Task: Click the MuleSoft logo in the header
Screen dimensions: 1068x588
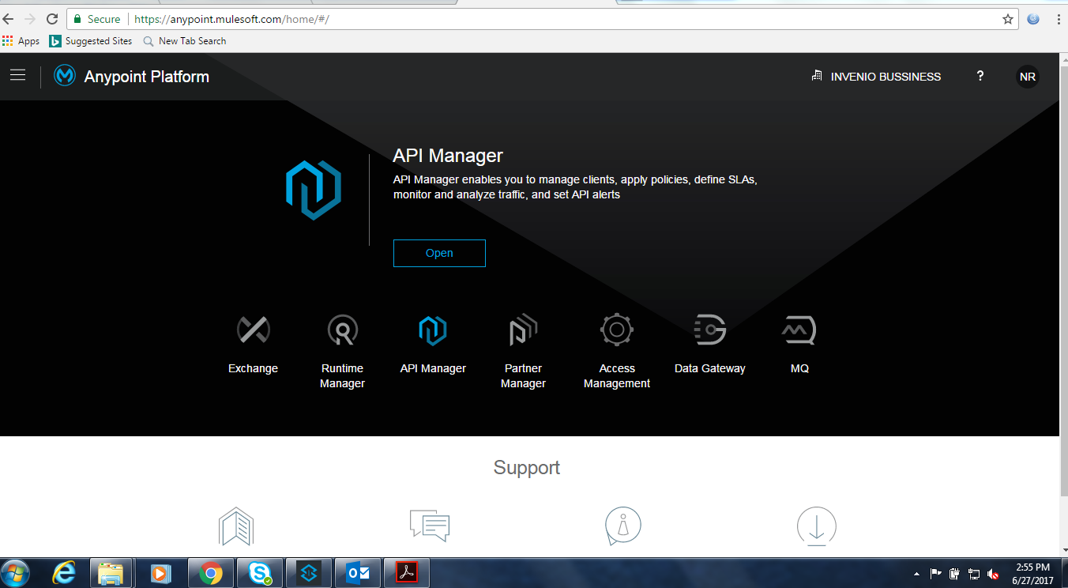Action: (65, 76)
